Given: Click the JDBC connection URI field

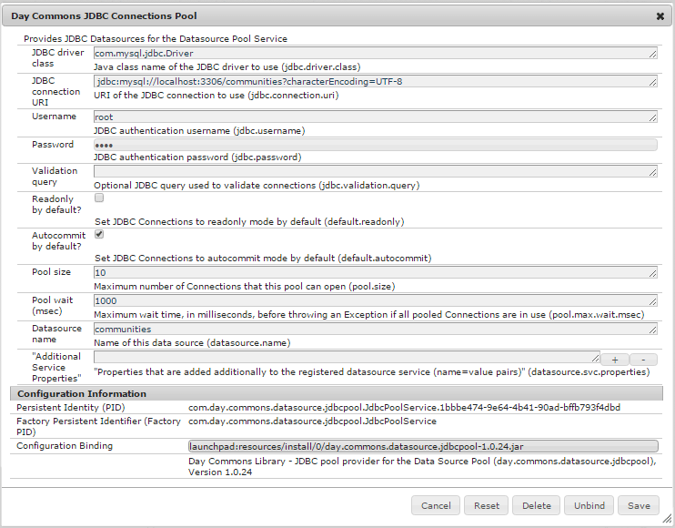Looking at the screenshot, I should (x=376, y=81).
